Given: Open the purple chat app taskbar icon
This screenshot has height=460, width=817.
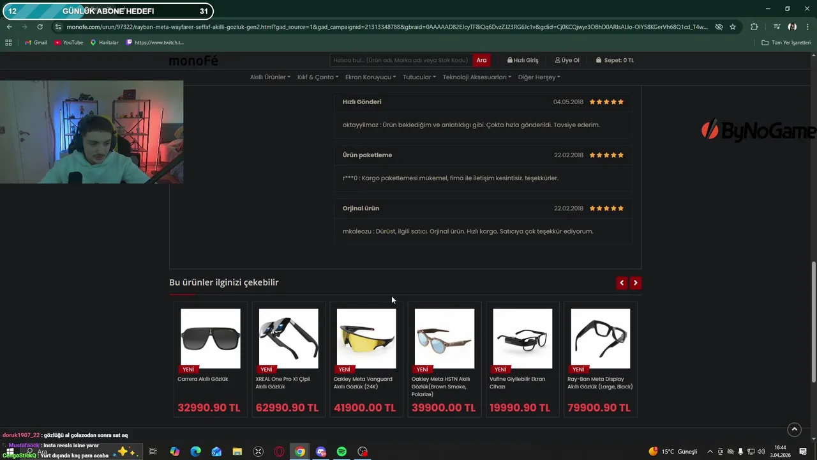Looking at the screenshot, I should pyautogui.click(x=321, y=452).
